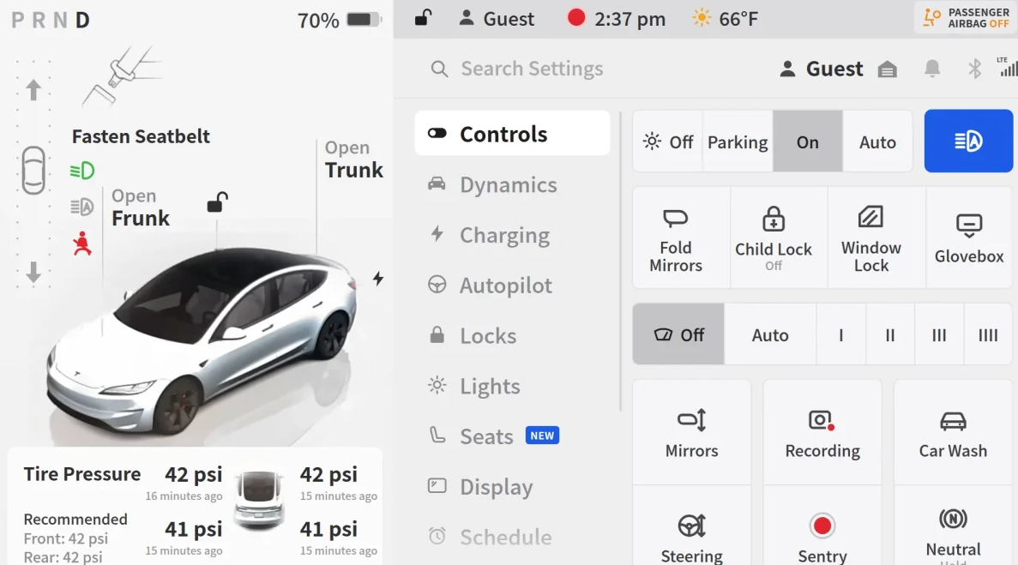Tap the 66°F temperature reading
The image size is (1018, 565).
pyautogui.click(x=738, y=19)
